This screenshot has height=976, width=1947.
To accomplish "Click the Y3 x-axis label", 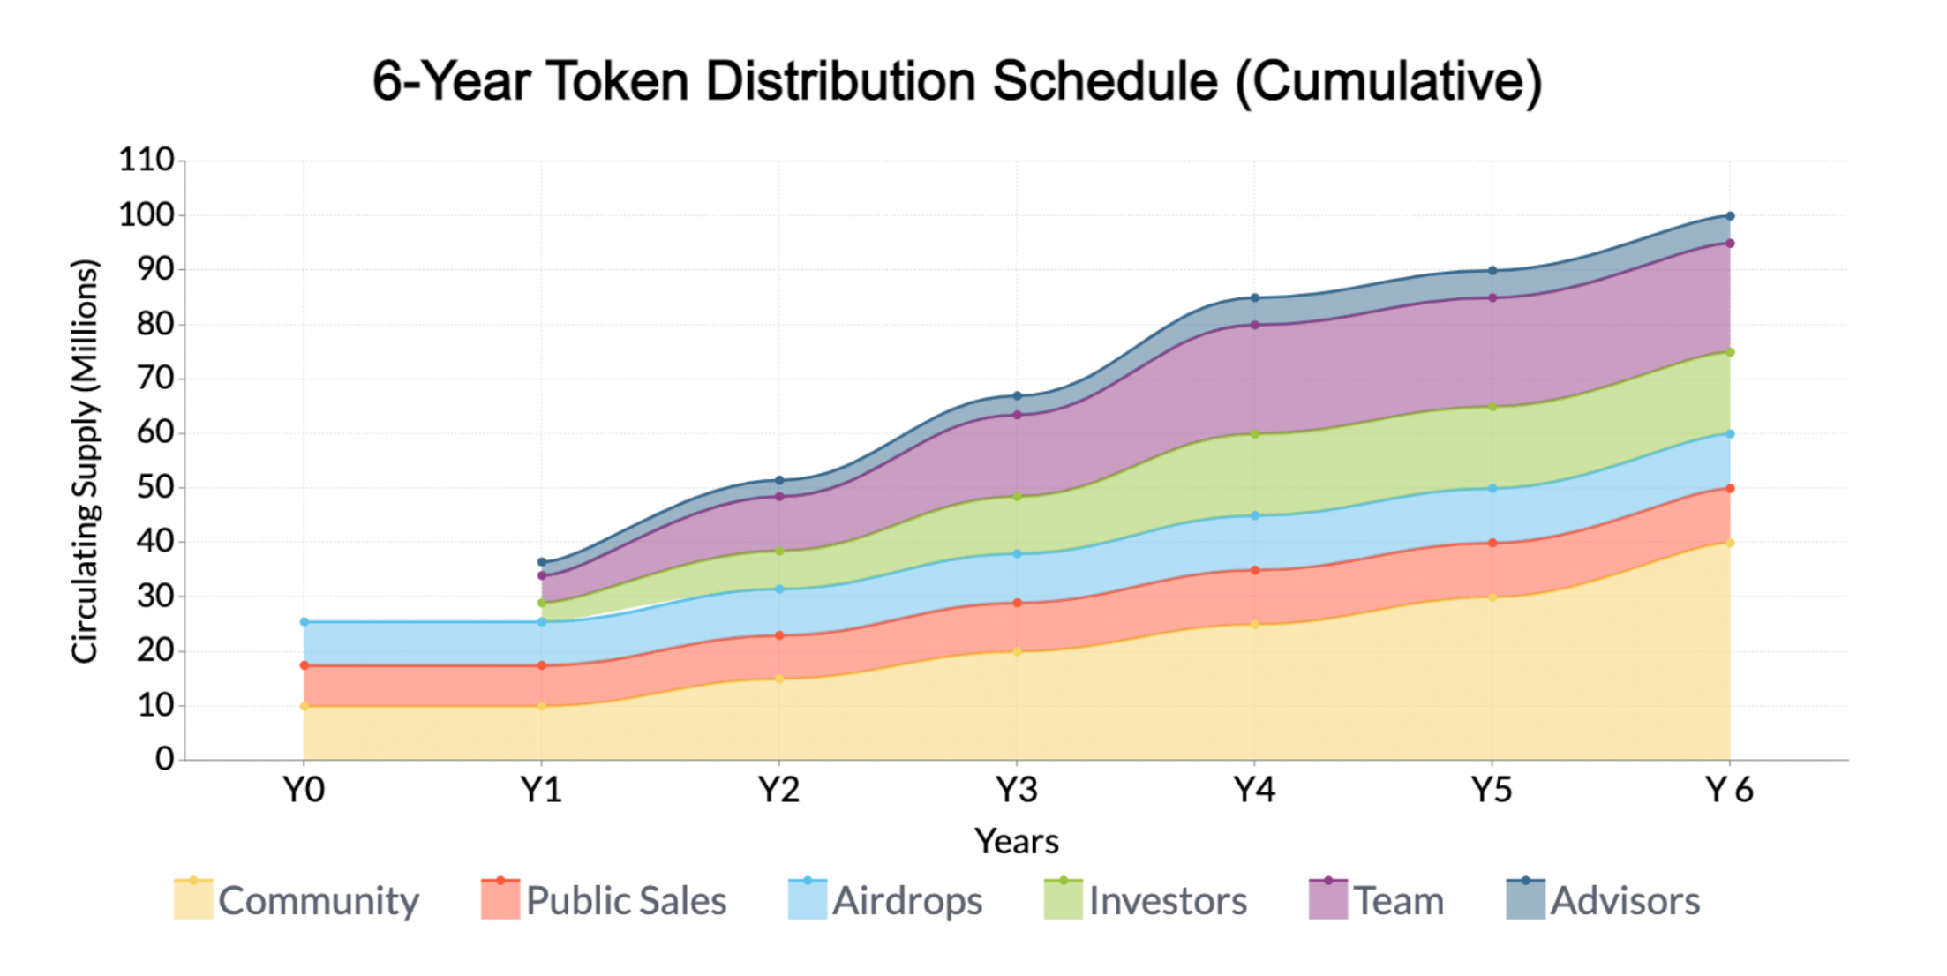I will (x=1017, y=790).
